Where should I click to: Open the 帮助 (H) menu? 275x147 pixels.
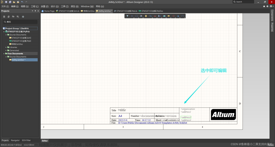[100, 6]
